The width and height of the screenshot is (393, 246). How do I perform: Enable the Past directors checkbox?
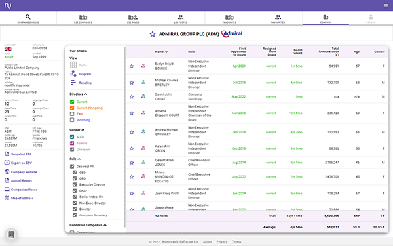[x=72, y=114]
